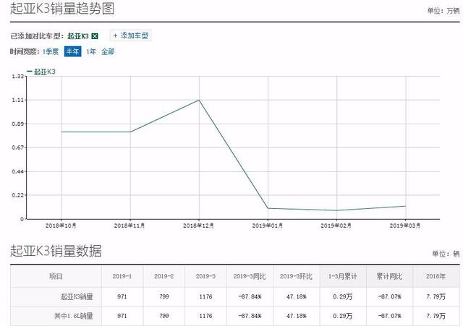Select the 1年 time range
Image resolution: width=463 pixels, height=326 pixels.
click(x=91, y=51)
